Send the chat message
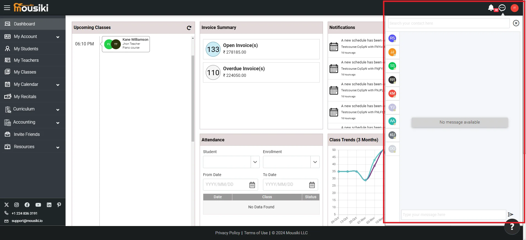Viewport: 526px width, 240px height. pyautogui.click(x=510, y=215)
